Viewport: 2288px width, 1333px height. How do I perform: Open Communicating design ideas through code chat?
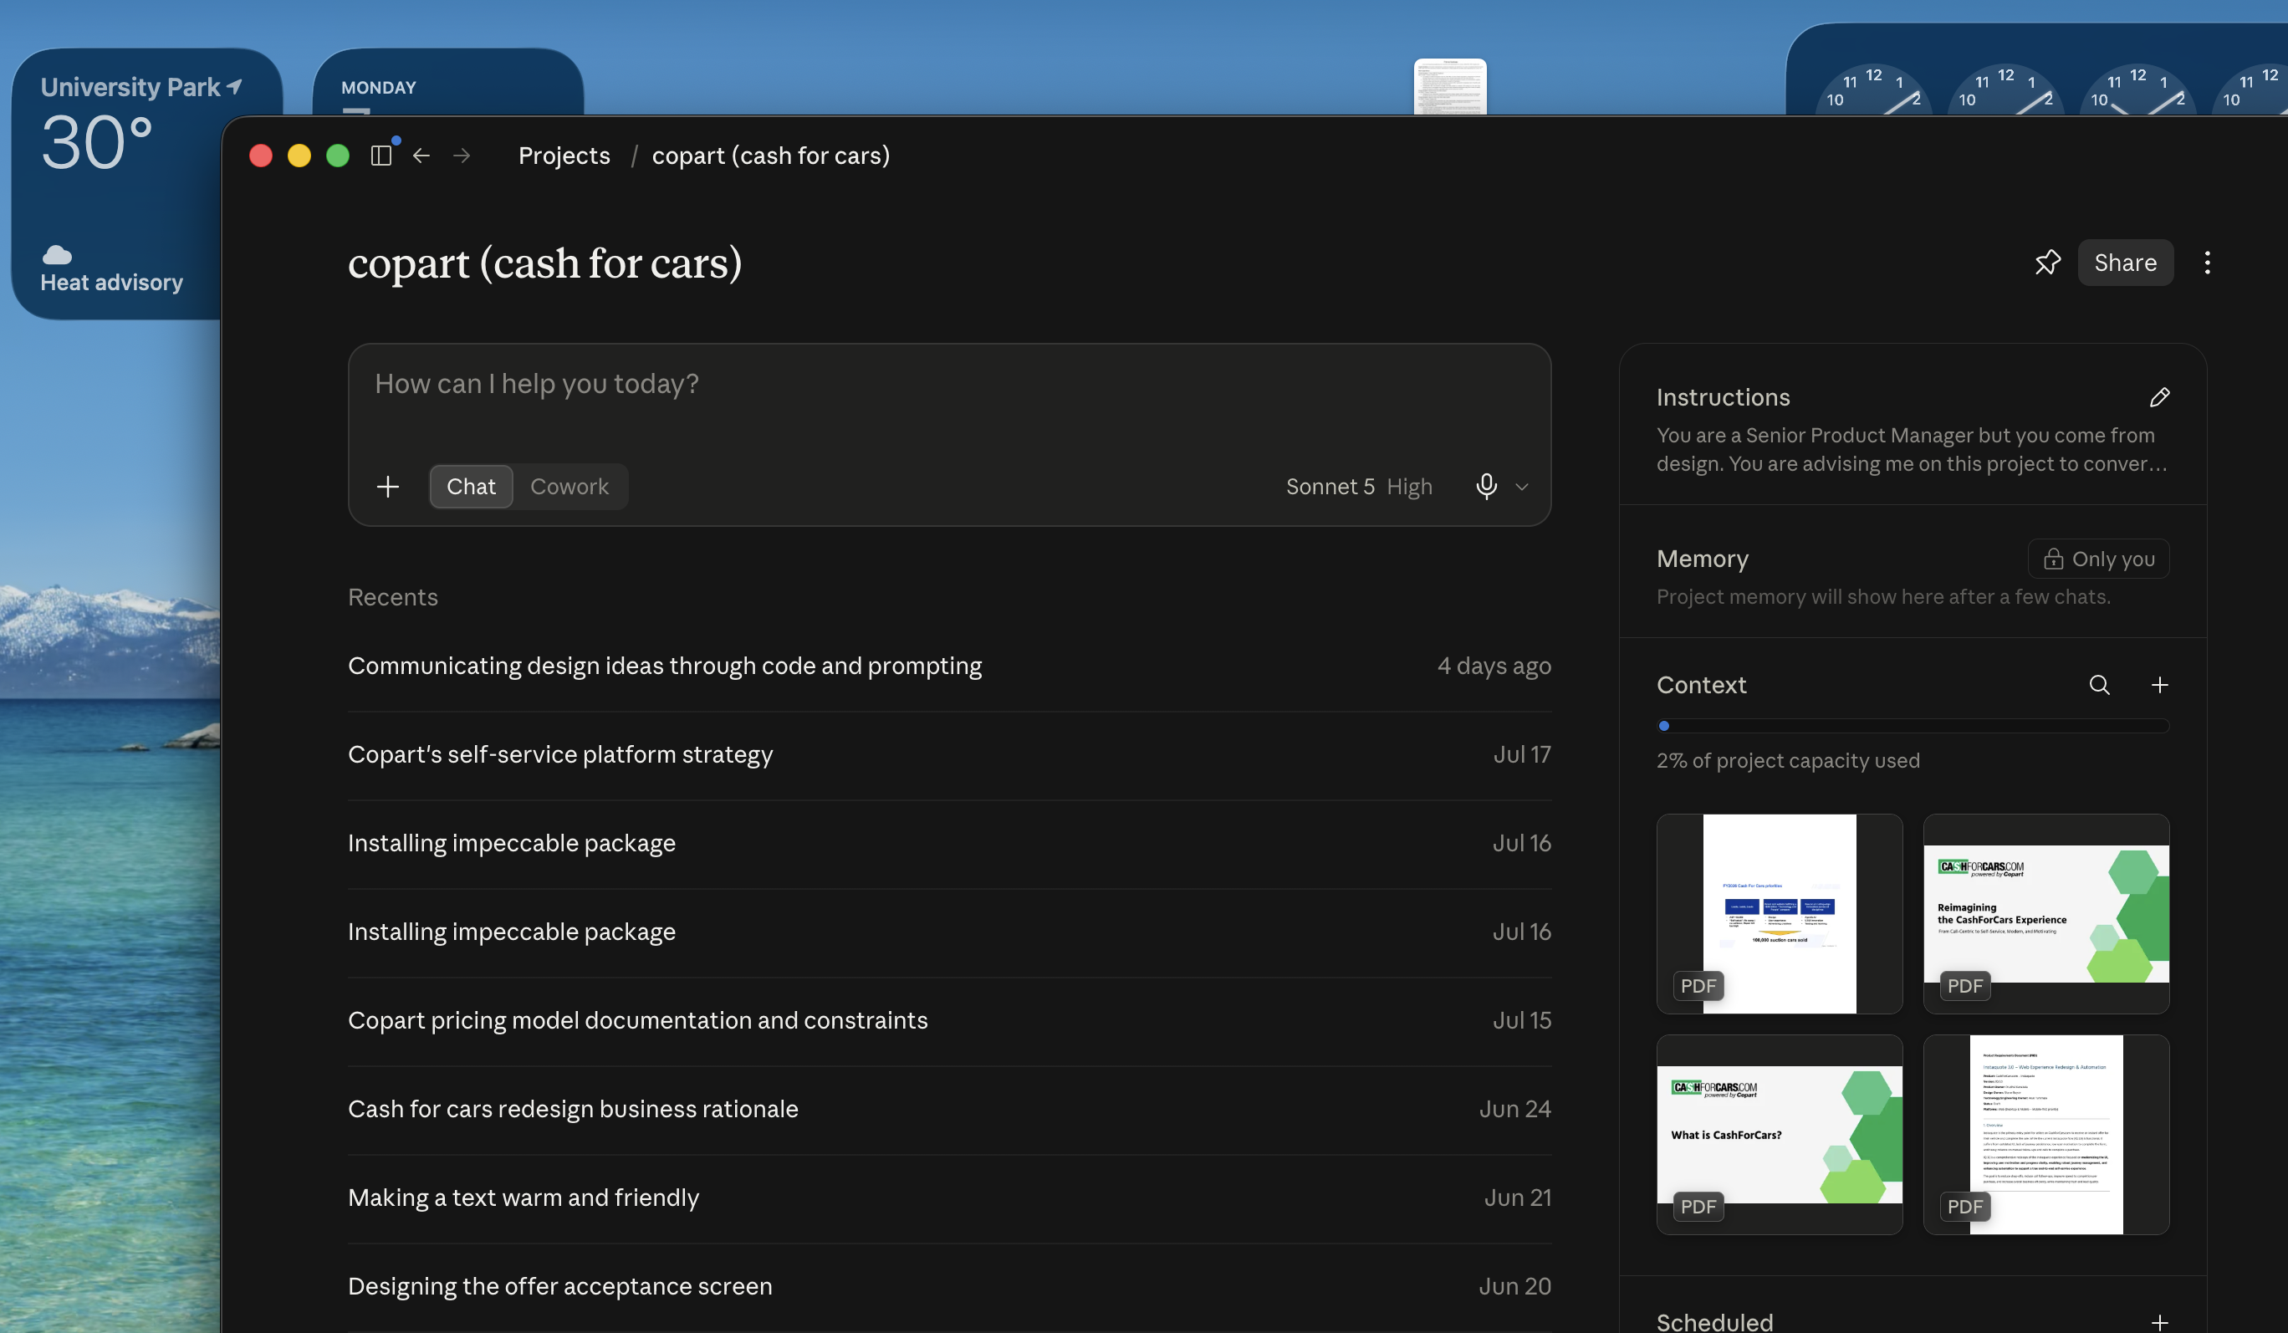(x=949, y=666)
